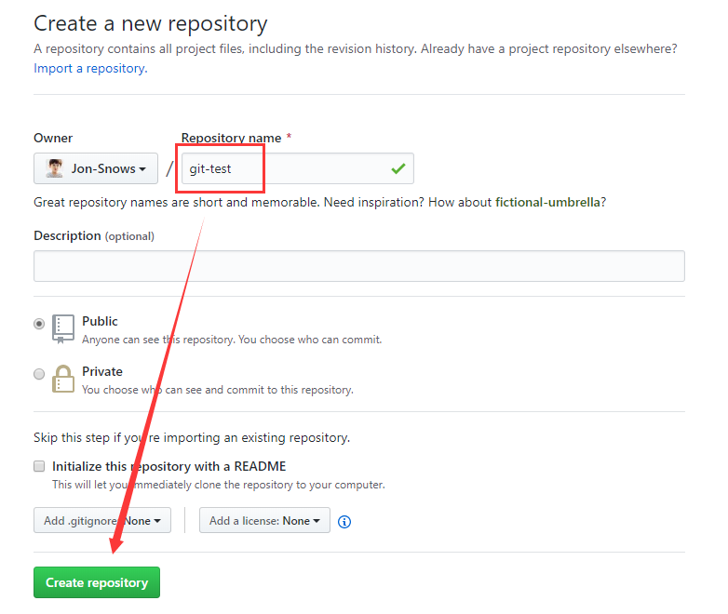728x614 pixels.
Task: Expand the Add a license dropdown
Action: point(264,521)
